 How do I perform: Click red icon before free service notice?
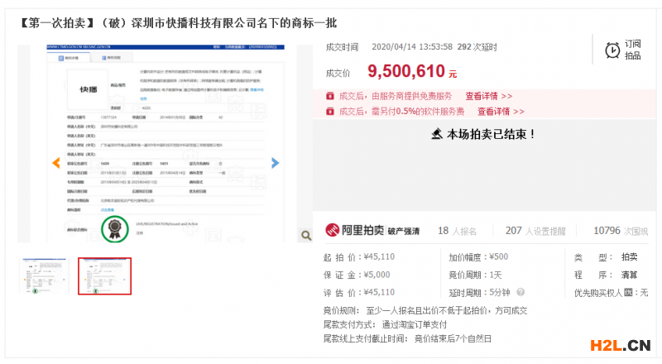click(x=329, y=96)
